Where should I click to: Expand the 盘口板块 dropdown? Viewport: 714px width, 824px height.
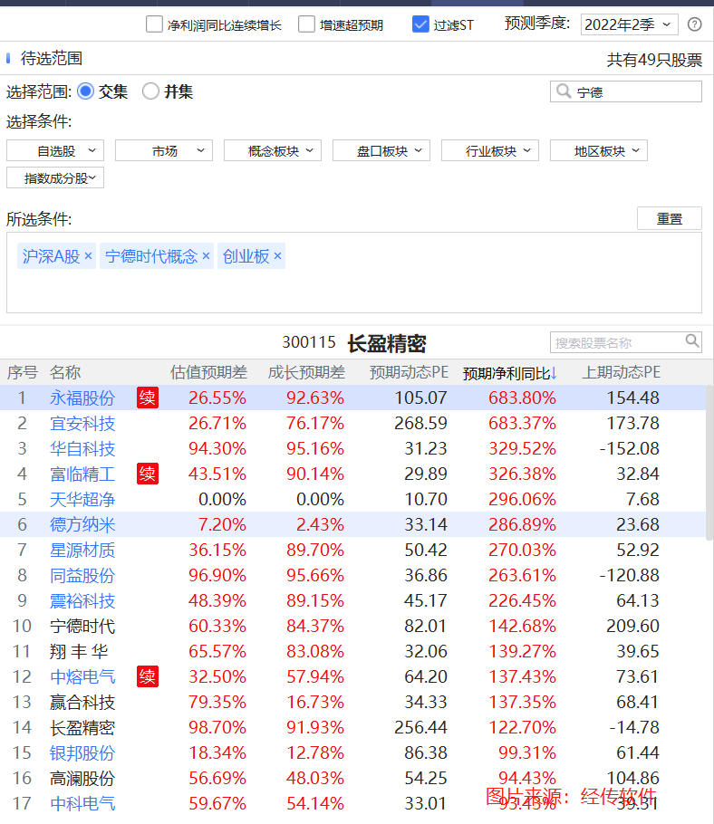pyautogui.click(x=381, y=151)
